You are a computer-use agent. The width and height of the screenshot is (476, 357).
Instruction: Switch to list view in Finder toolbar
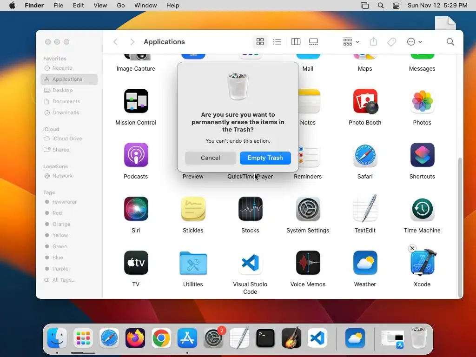click(x=277, y=41)
